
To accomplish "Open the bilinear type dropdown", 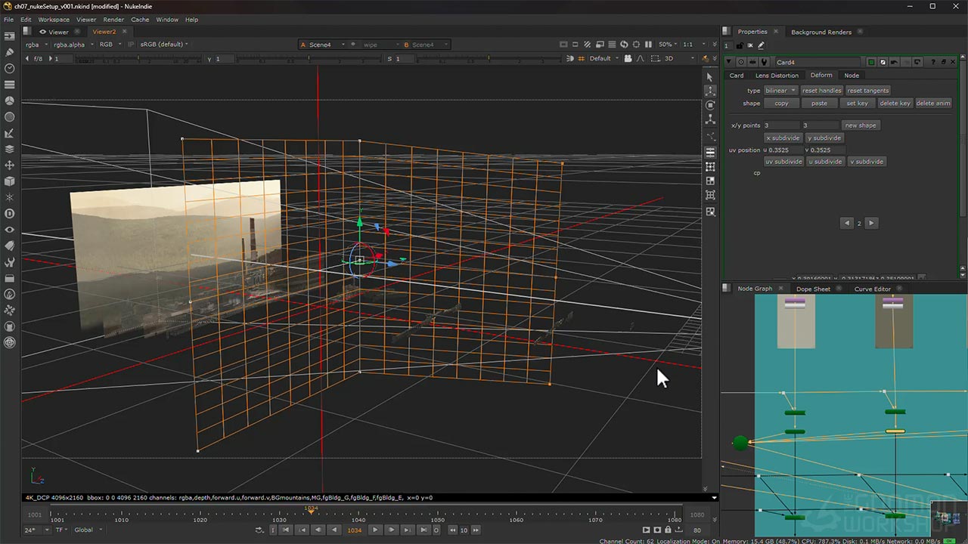I will tap(780, 91).
